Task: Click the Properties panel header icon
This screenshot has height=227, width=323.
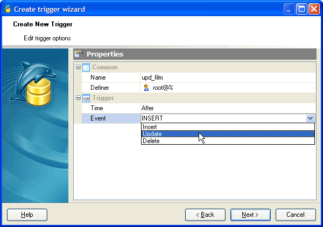Action: [79, 54]
